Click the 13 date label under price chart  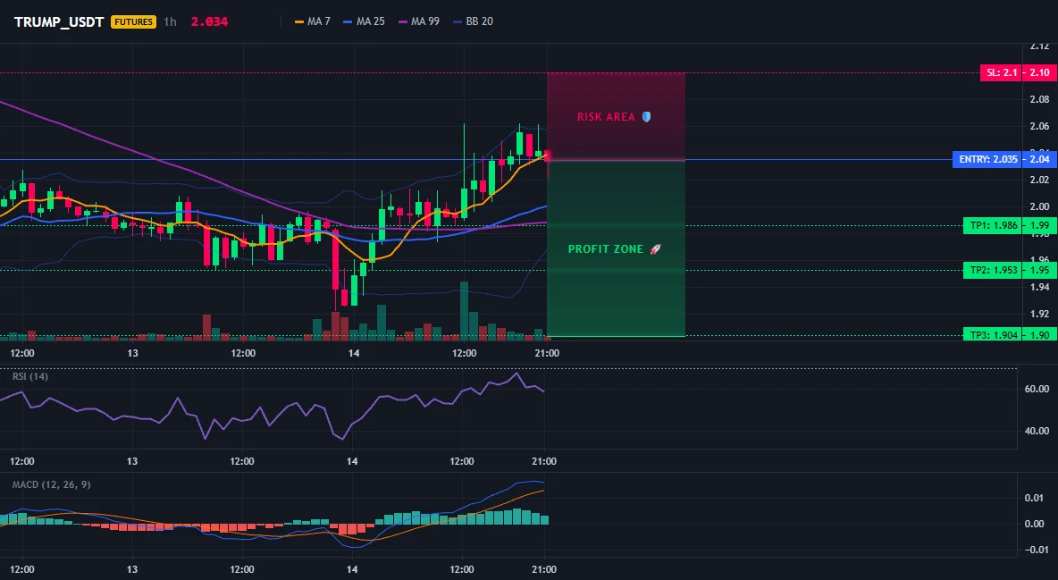(x=132, y=353)
